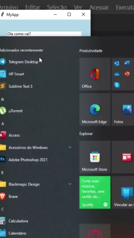Click the A letter heading in the app list
Viewport: 134px width, 238px height.
3,124
